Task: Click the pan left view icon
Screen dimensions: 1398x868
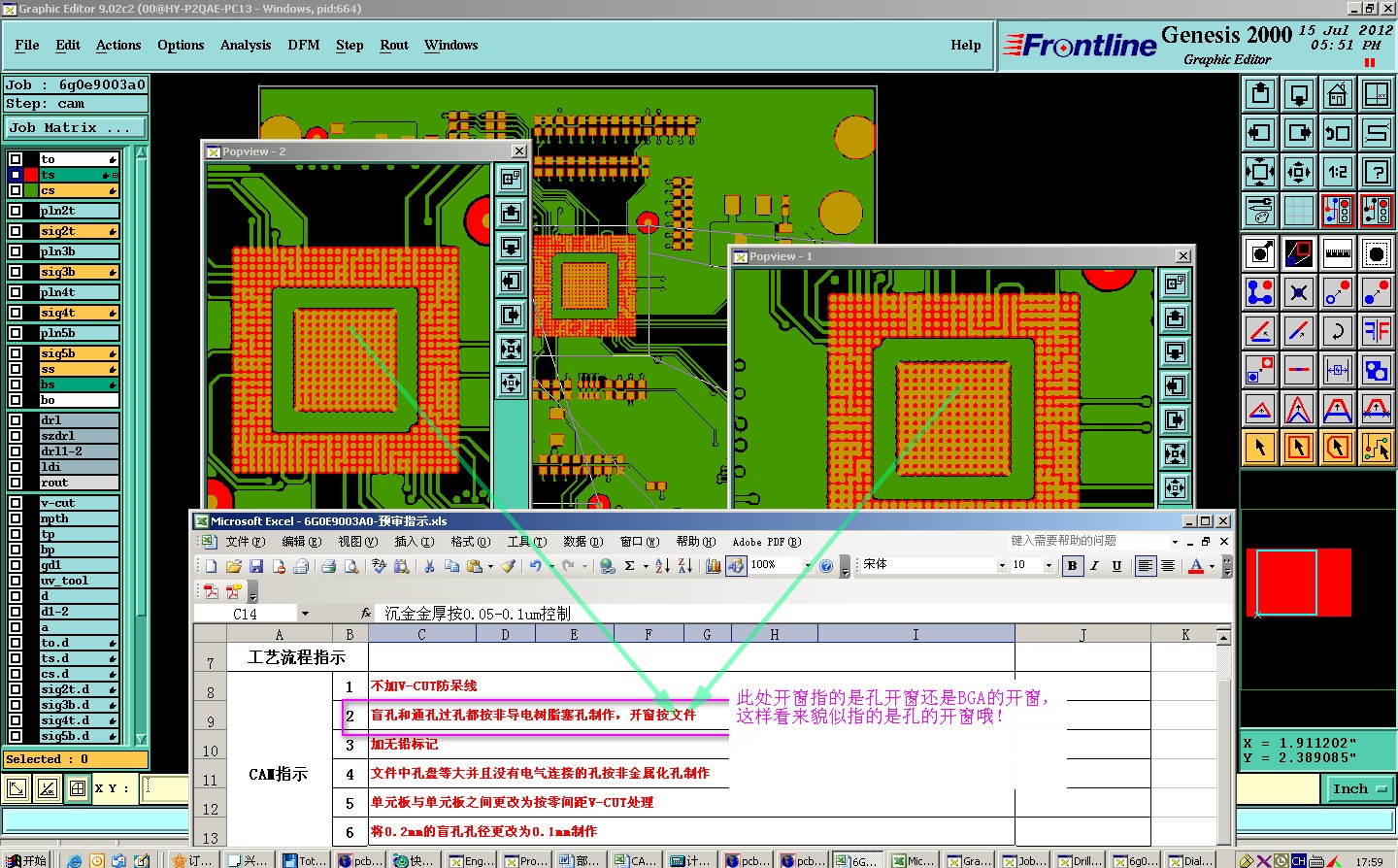Action: [1260, 133]
